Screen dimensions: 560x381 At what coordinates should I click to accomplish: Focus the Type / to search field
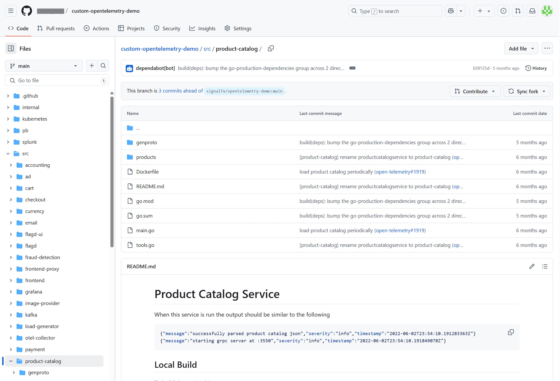click(395, 11)
